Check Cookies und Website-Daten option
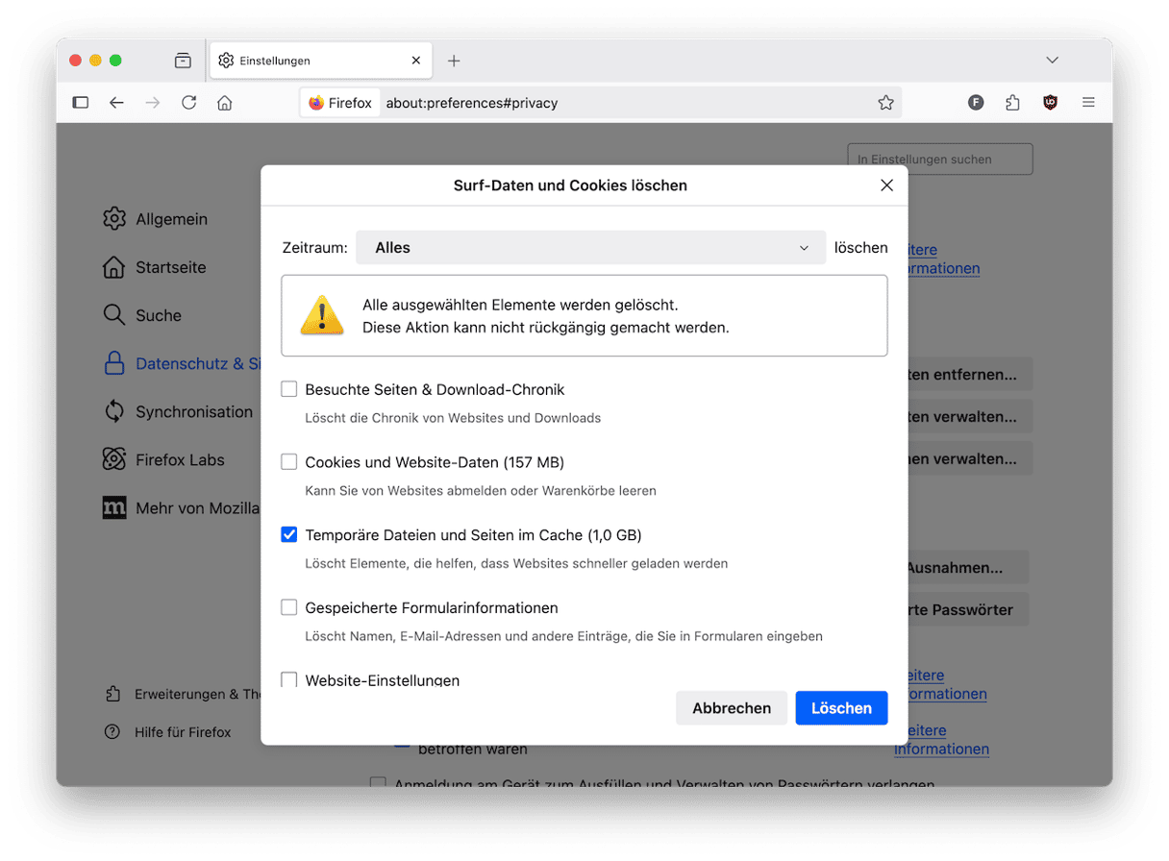Viewport: 1169px width, 861px height. coord(289,462)
